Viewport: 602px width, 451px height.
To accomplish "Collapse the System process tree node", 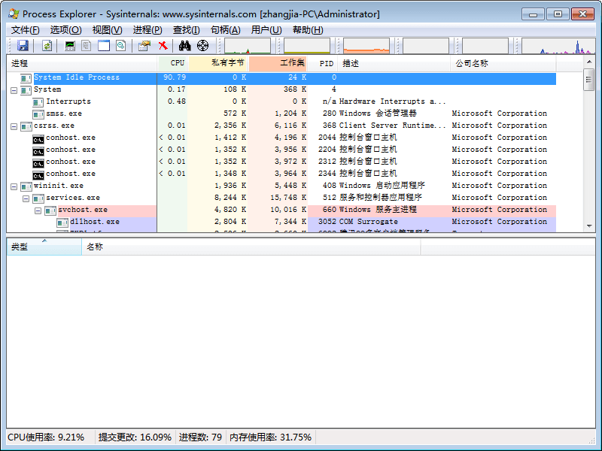I will click(x=14, y=89).
